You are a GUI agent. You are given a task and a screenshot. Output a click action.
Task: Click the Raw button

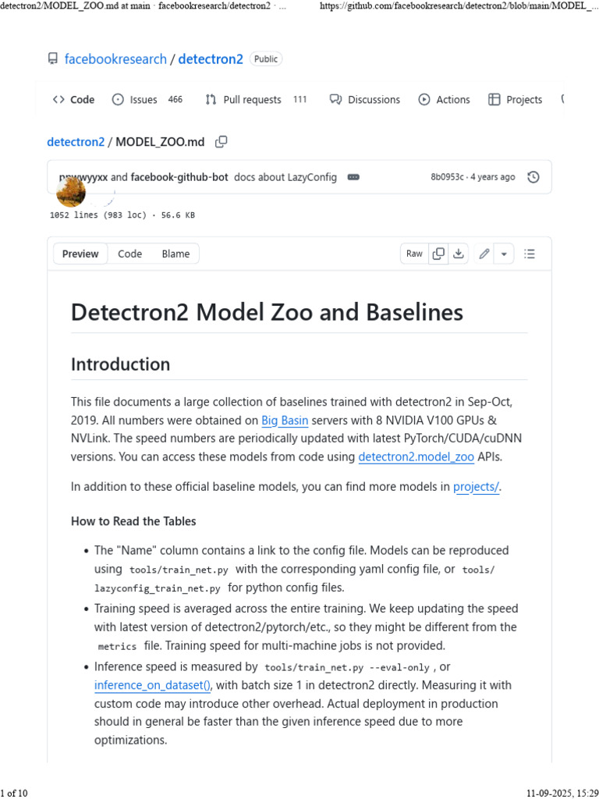pos(414,254)
